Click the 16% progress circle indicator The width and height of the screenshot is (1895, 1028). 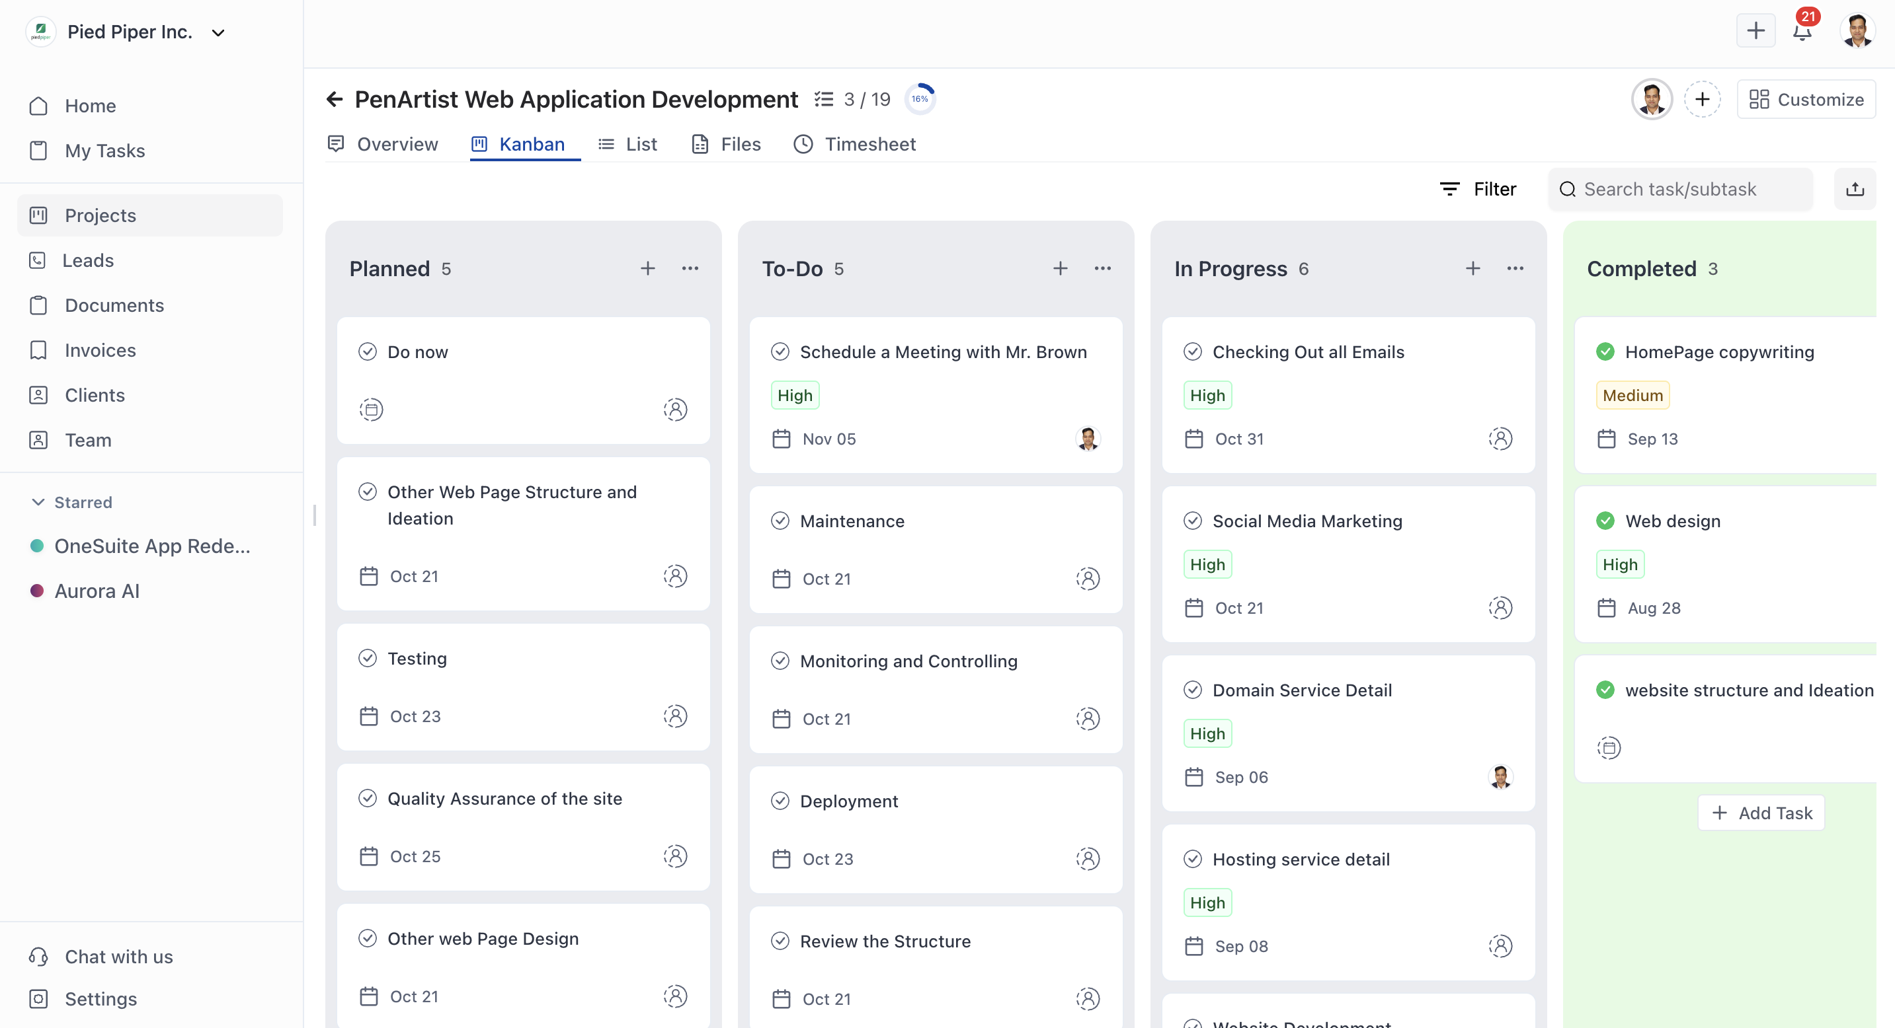click(x=920, y=99)
